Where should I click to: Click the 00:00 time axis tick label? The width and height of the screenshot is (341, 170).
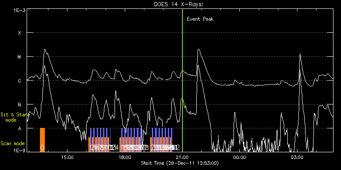pyautogui.click(x=240, y=157)
